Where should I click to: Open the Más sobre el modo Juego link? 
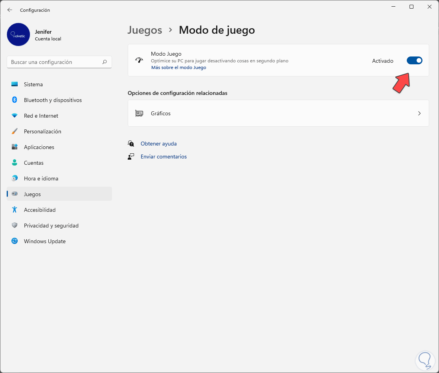pos(178,67)
